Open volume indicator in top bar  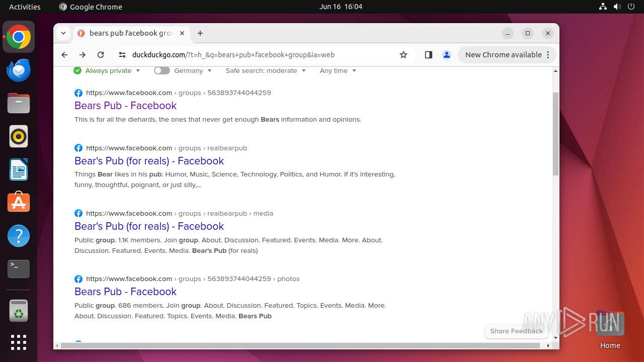(x=617, y=7)
